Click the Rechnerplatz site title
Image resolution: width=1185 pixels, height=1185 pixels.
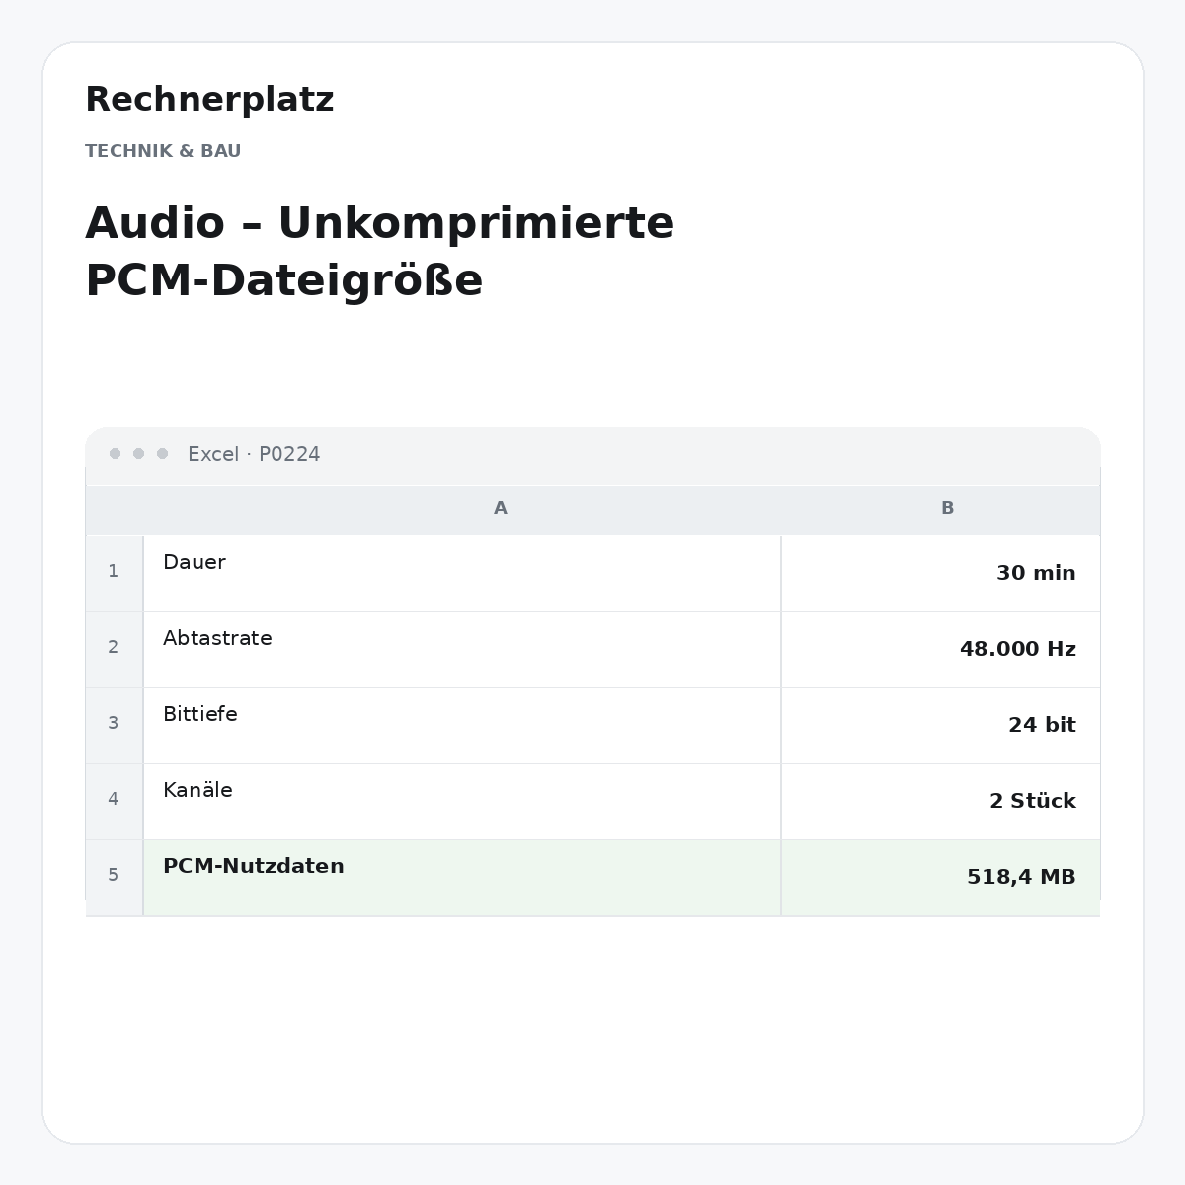pos(209,100)
